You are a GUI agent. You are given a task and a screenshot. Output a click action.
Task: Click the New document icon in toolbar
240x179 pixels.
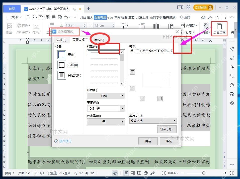pos(28,17)
